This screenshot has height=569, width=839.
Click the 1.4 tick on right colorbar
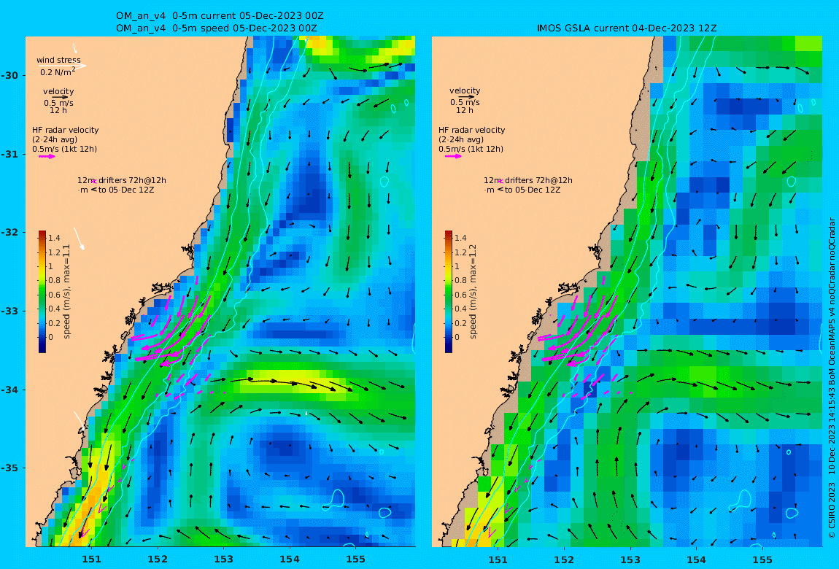460,238
